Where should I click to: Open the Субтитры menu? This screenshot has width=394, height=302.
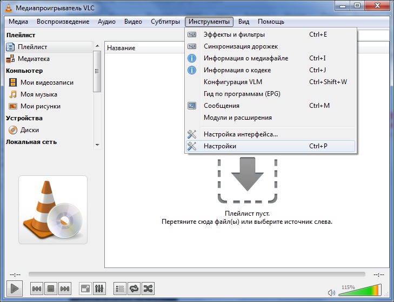point(165,22)
